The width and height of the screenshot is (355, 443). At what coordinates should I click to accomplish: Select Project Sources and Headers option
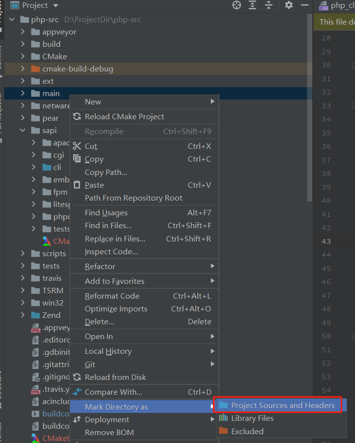[281, 406]
